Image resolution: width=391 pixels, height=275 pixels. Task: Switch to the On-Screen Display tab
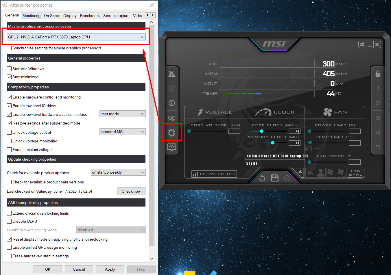tap(60, 16)
